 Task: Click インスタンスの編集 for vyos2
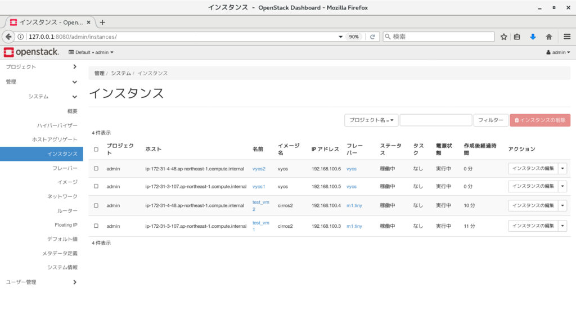533,169
